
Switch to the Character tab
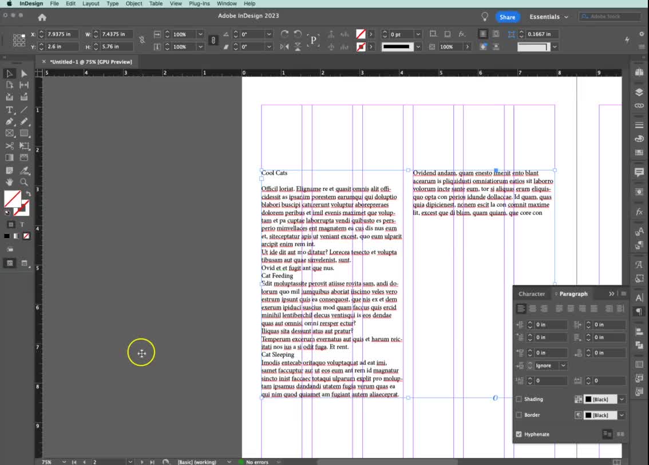click(532, 294)
